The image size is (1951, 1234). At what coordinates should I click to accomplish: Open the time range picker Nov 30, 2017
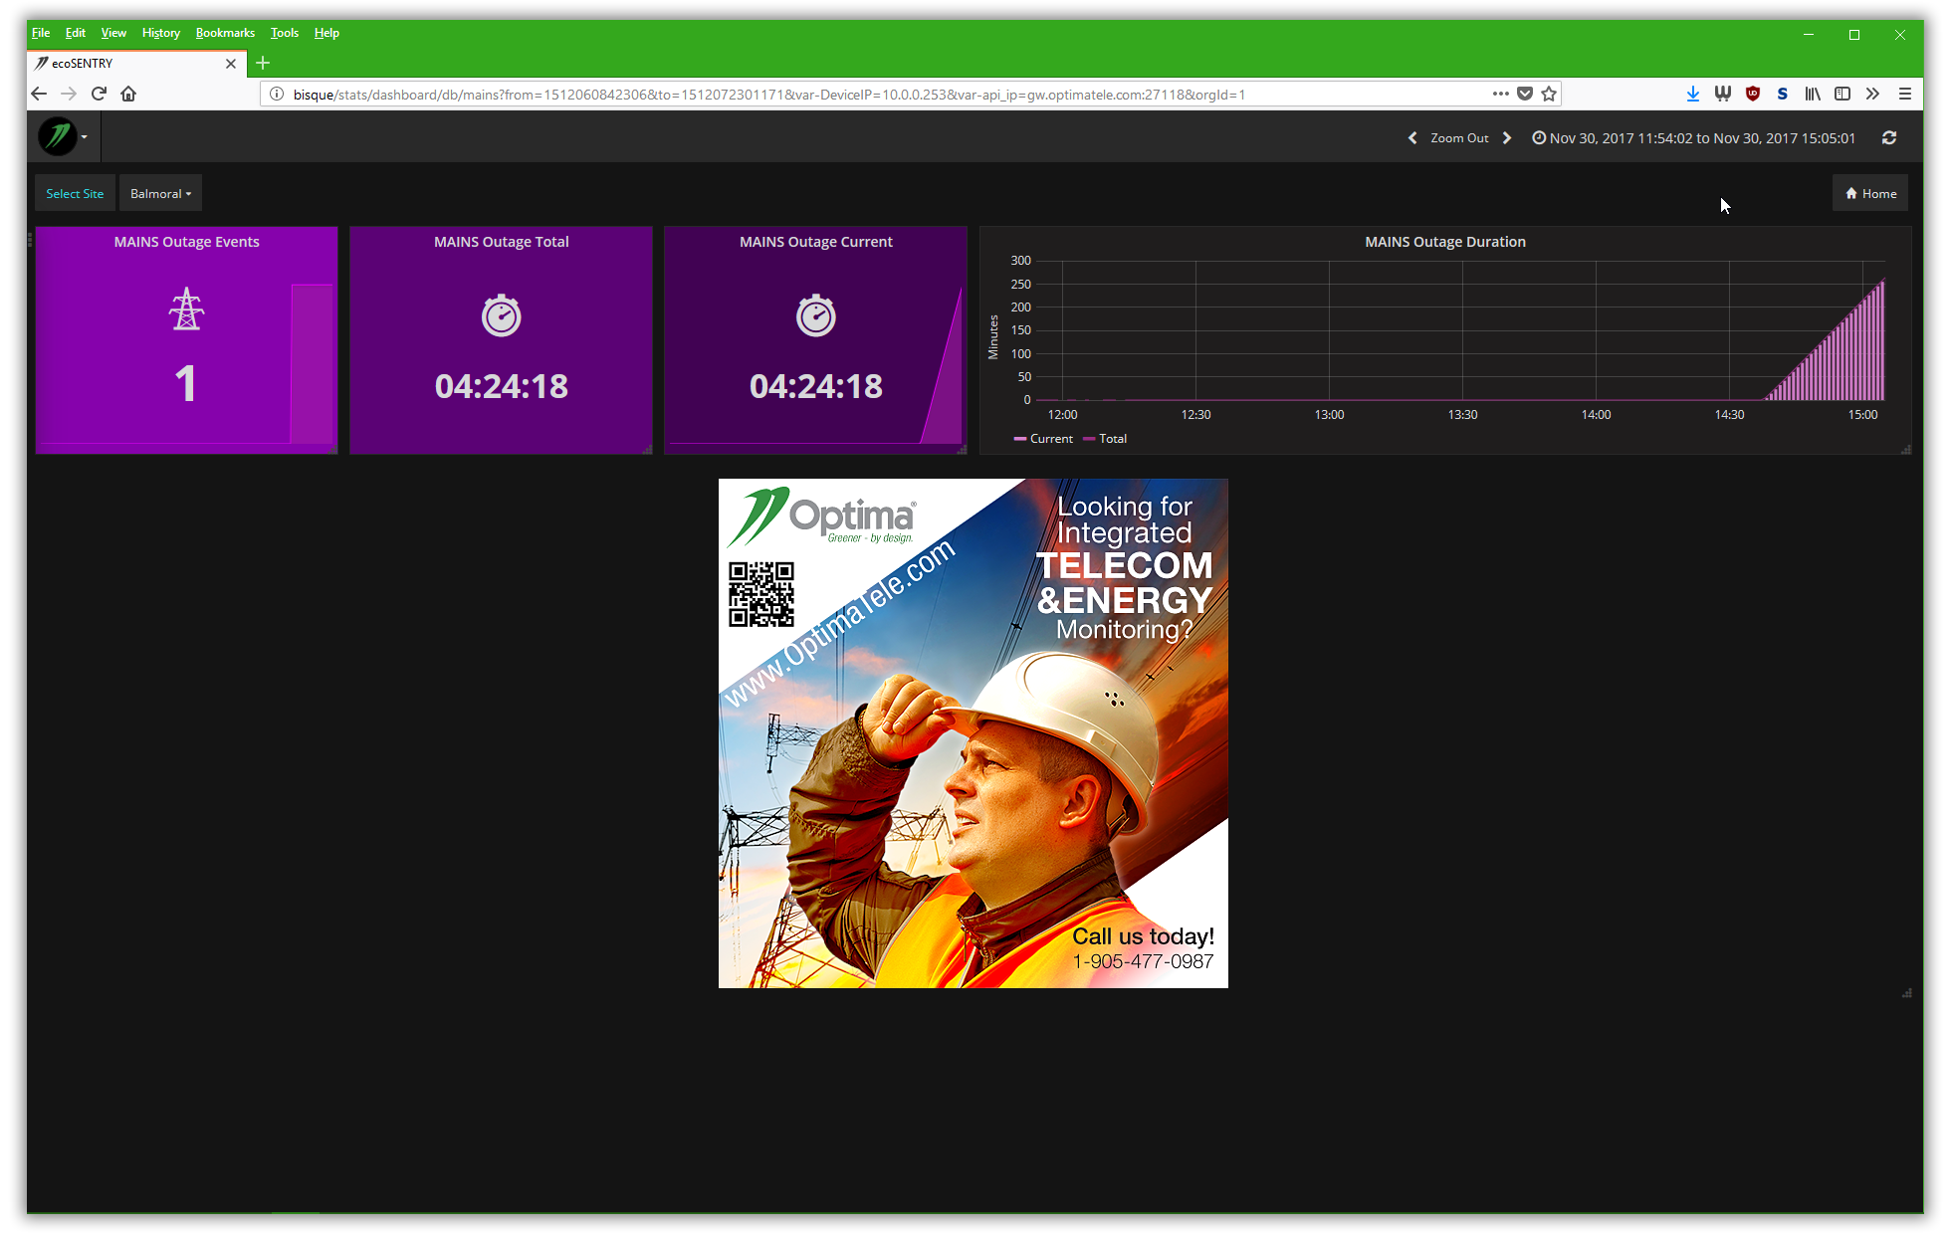click(1693, 138)
